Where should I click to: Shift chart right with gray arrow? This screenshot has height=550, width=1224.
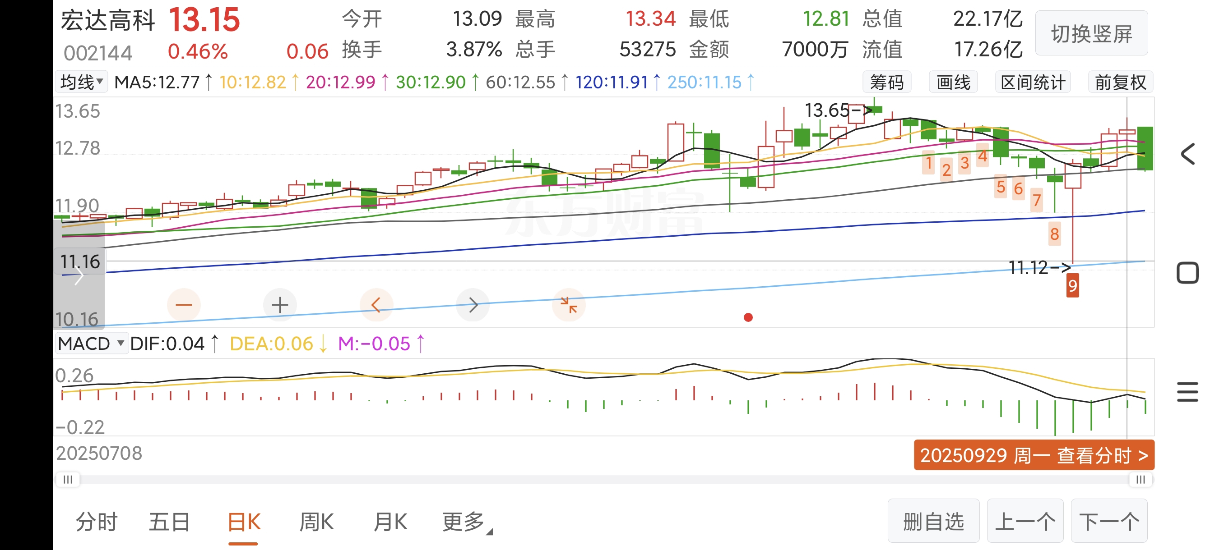coord(472,305)
